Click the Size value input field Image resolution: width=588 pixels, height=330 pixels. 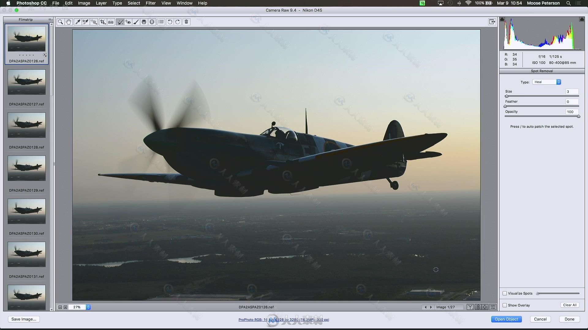(572, 92)
